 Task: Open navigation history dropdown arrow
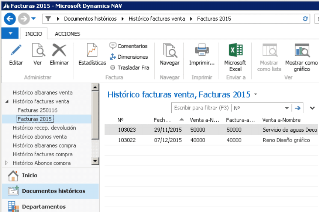coord(33,18)
